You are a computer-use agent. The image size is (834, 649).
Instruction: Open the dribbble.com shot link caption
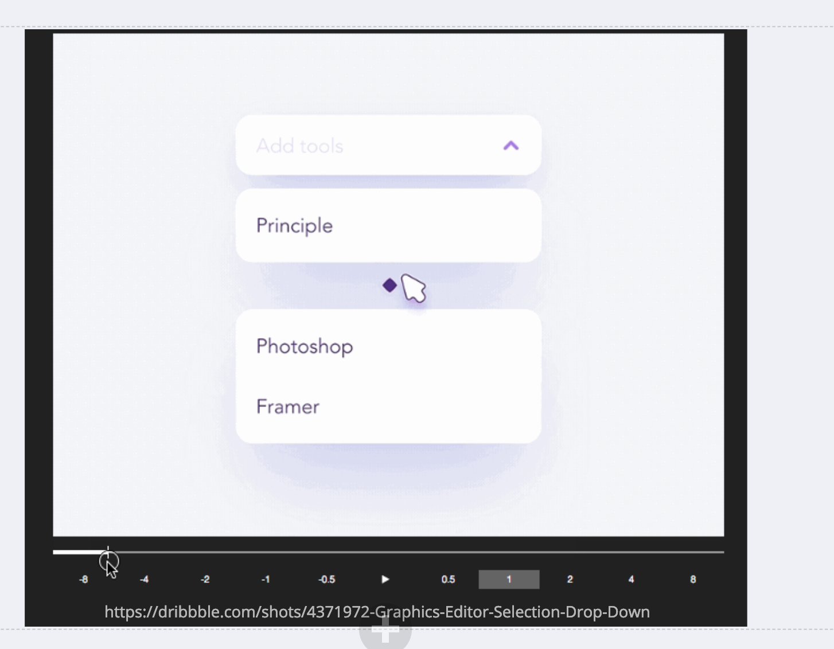(377, 612)
